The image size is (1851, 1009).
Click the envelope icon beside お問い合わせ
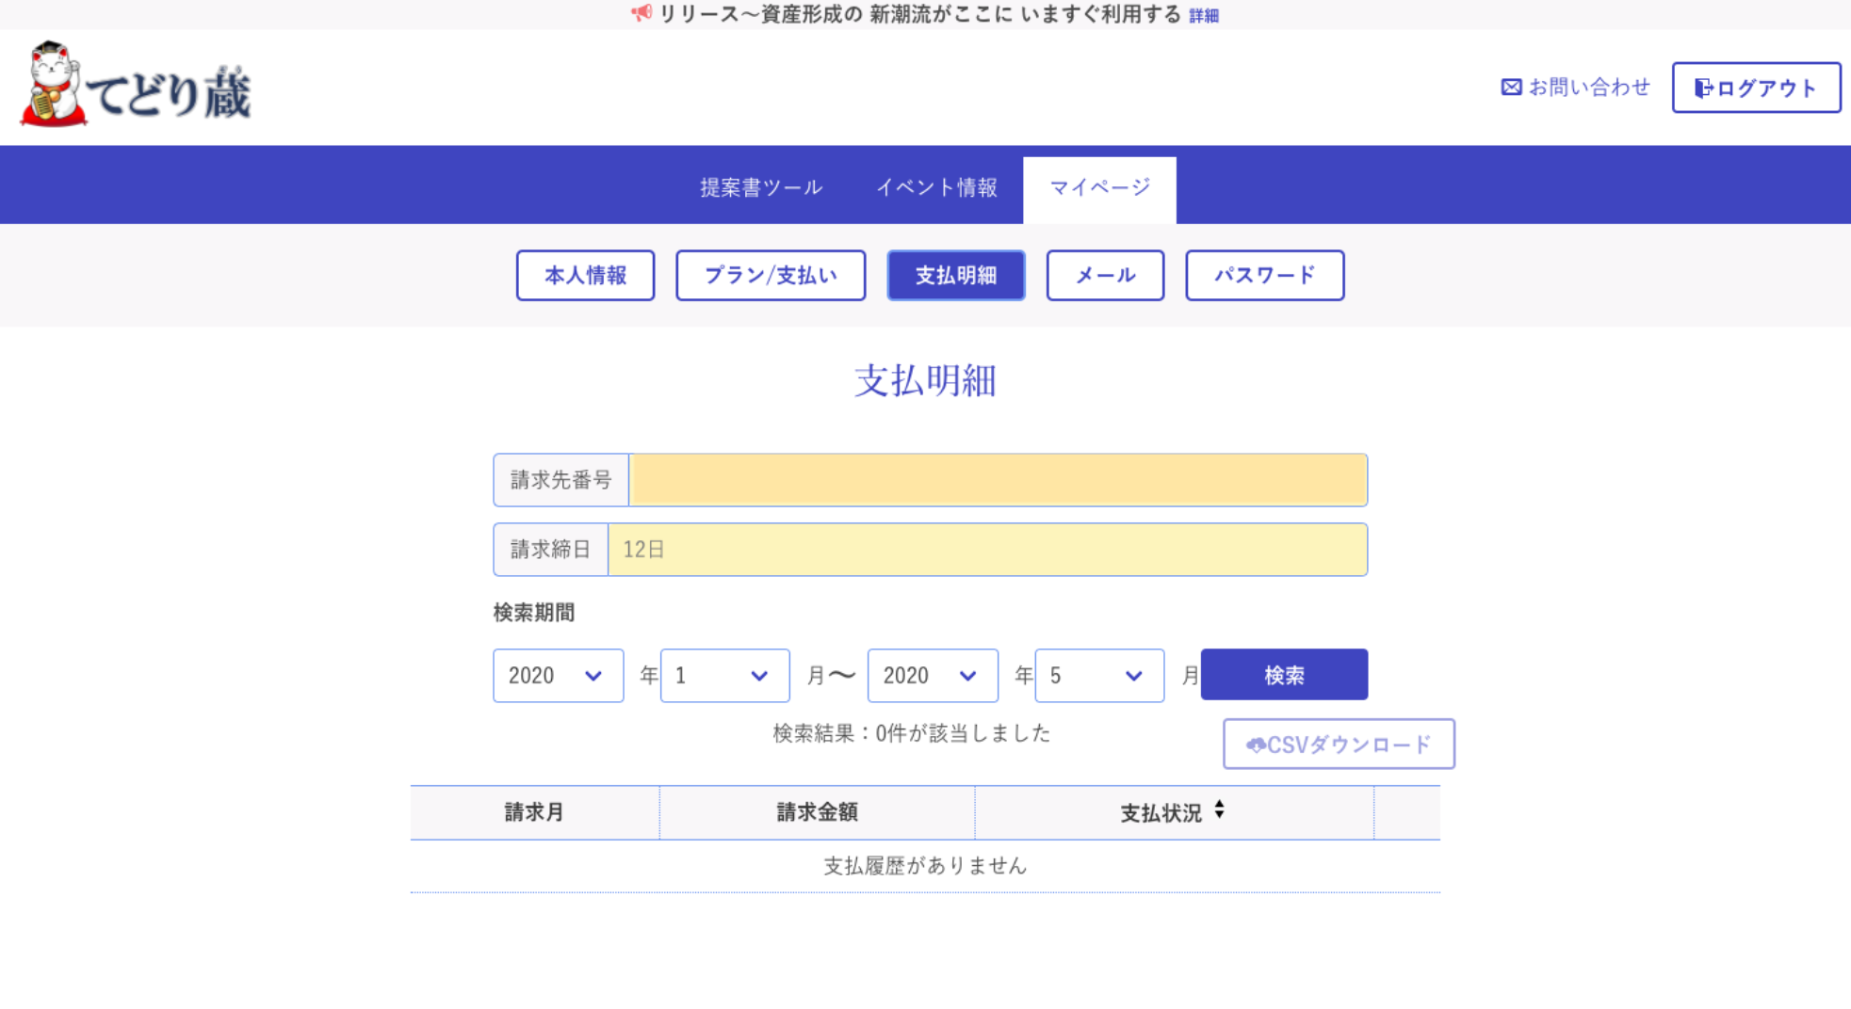tap(1511, 88)
